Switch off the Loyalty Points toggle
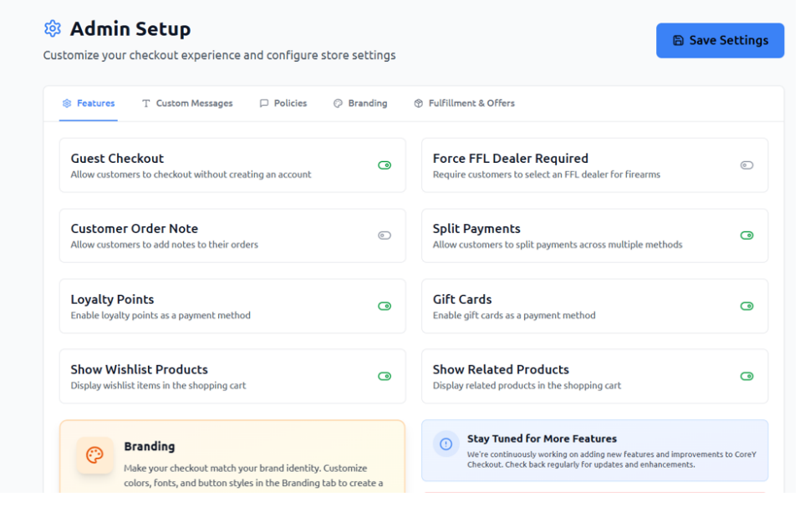The width and height of the screenshot is (800, 522). (385, 307)
